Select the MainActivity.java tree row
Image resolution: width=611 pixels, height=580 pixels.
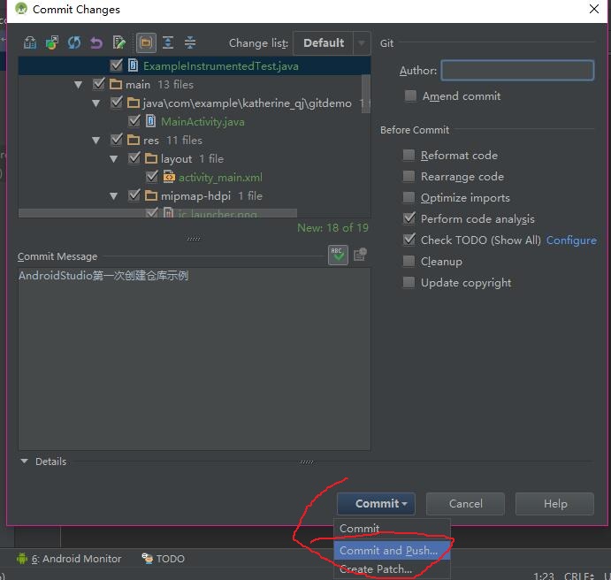coord(195,121)
